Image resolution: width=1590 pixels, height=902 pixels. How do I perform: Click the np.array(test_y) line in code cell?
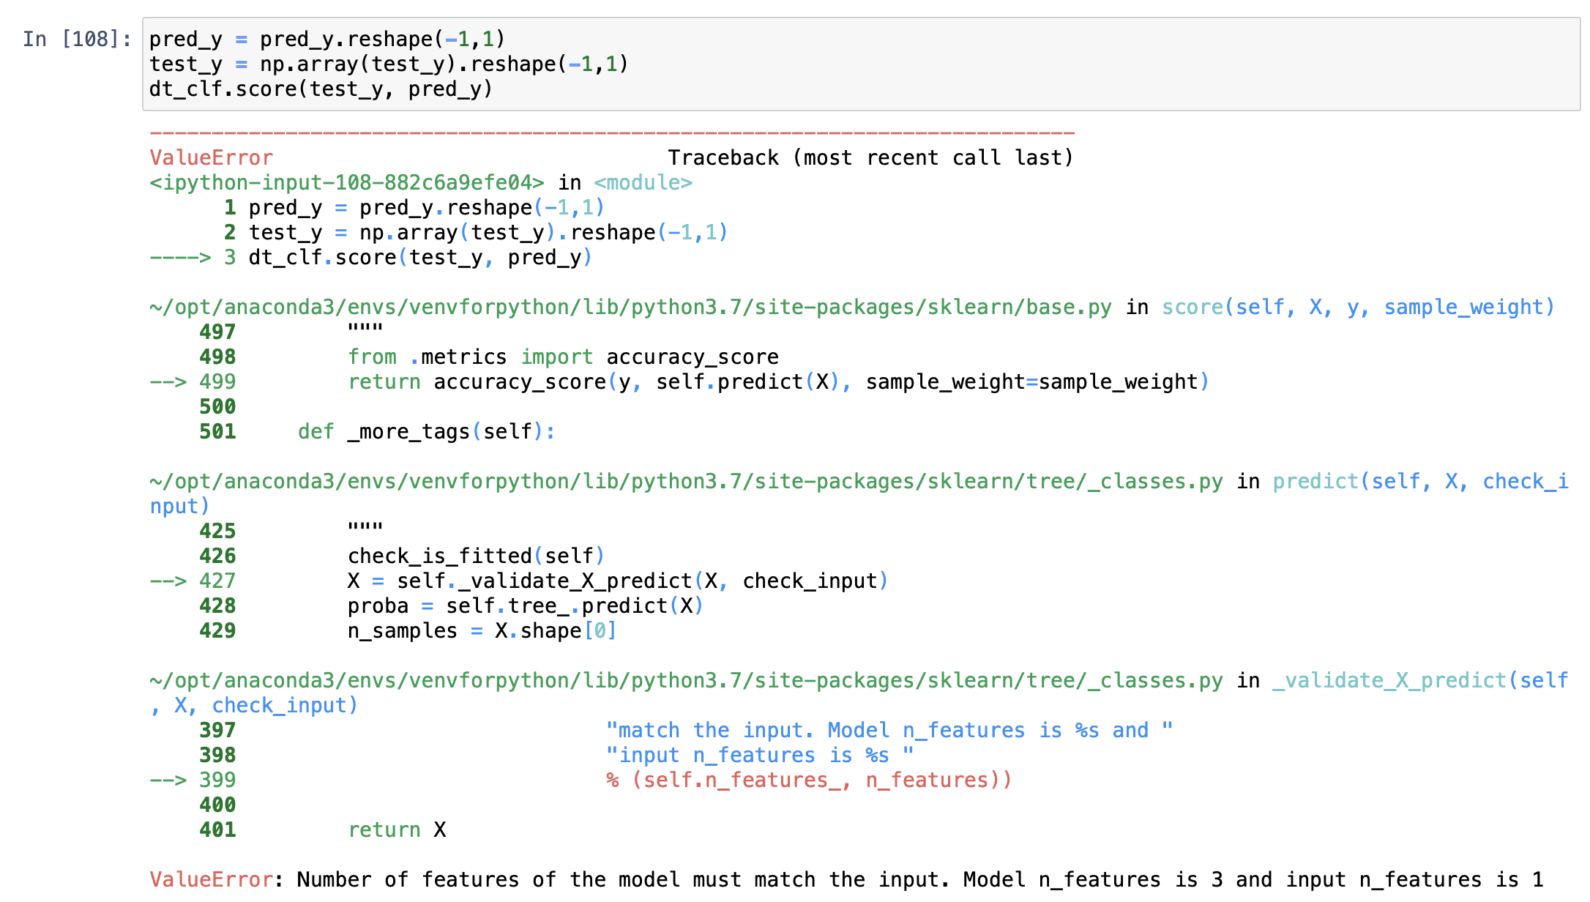point(388,64)
